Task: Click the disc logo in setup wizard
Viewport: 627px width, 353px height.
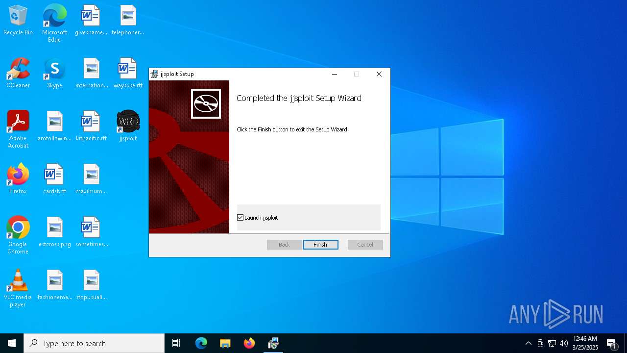Action: coord(206,103)
